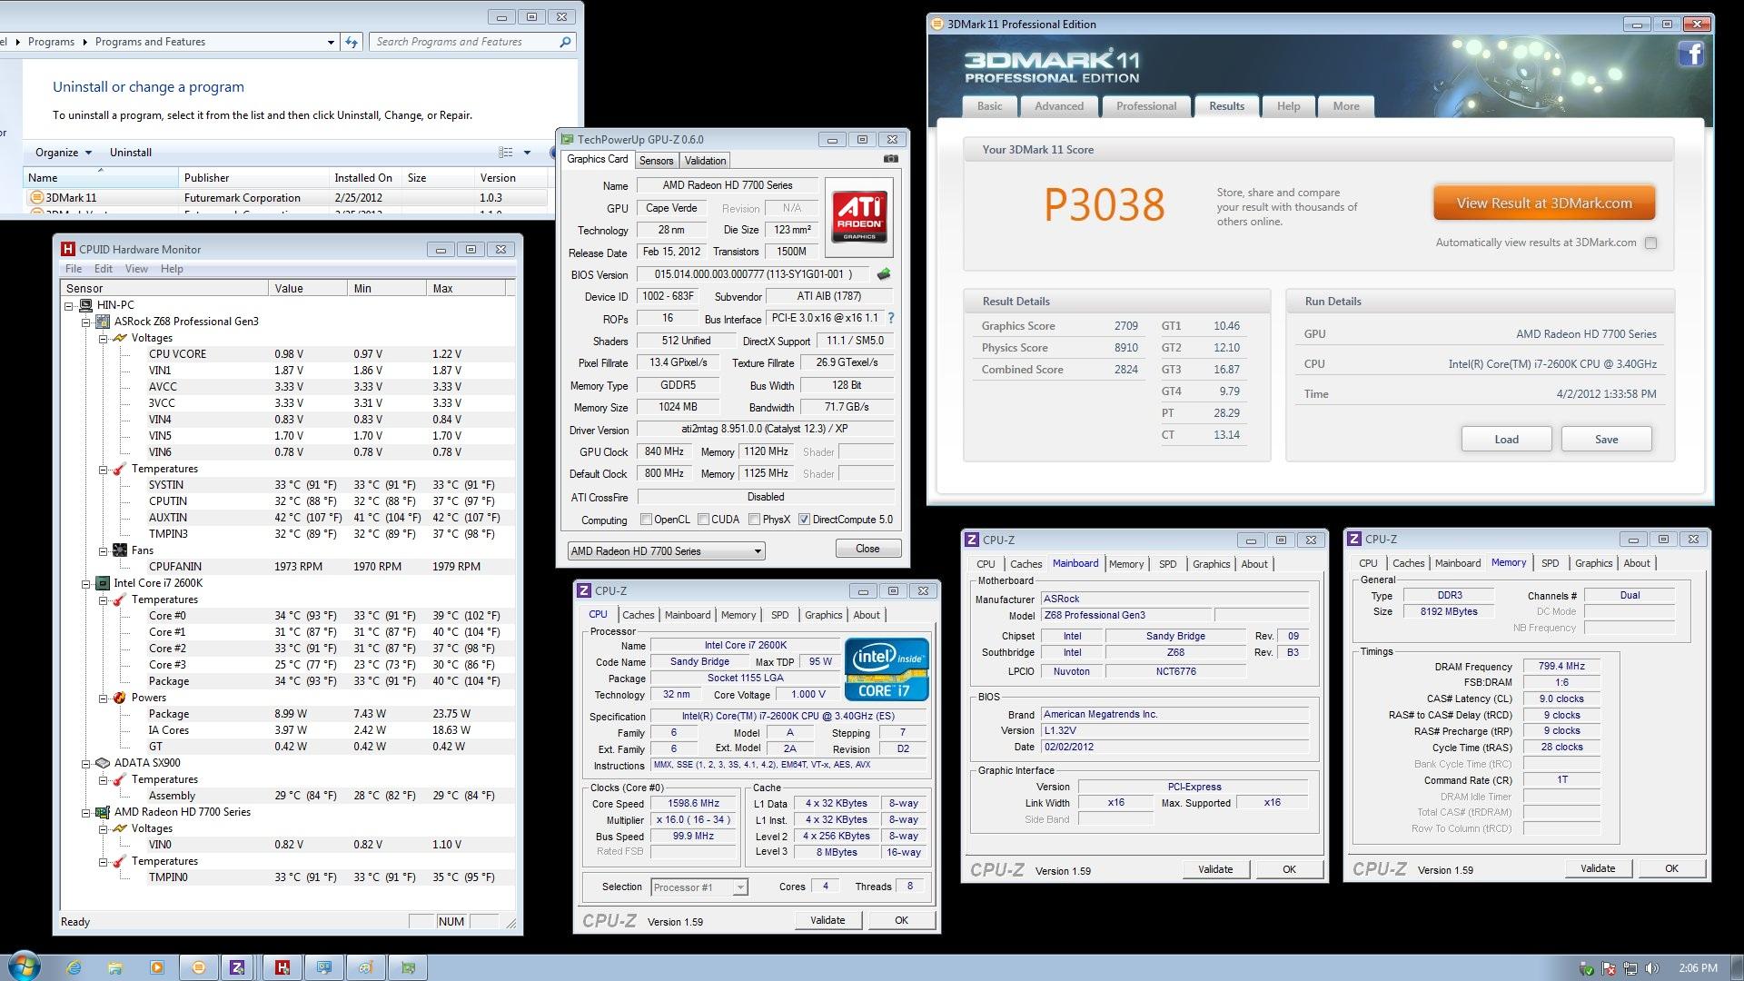Collapse the ADATA SX900 tree node
The image size is (1744, 981).
(86, 764)
